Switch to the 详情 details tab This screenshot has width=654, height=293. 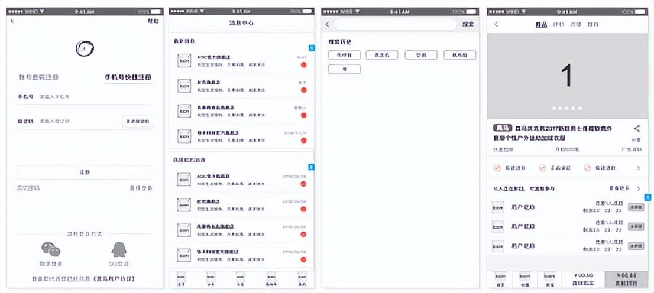tap(575, 25)
